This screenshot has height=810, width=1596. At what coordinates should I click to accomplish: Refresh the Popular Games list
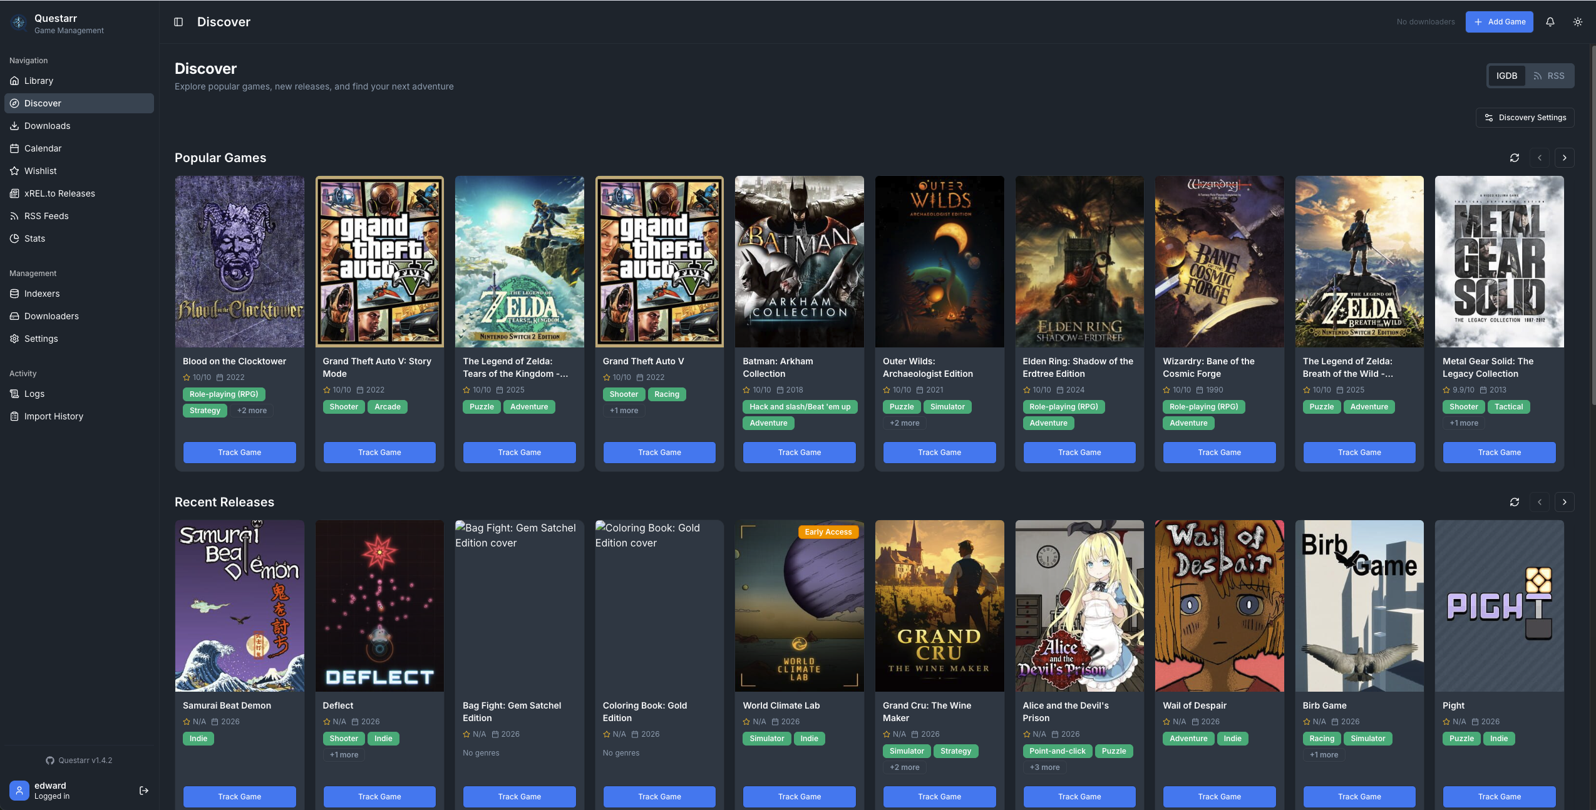click(x=1515, y=158)
